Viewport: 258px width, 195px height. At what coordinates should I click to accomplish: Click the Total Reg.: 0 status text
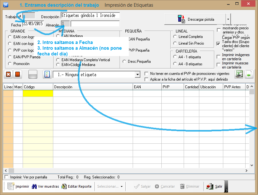click(68, 177)
